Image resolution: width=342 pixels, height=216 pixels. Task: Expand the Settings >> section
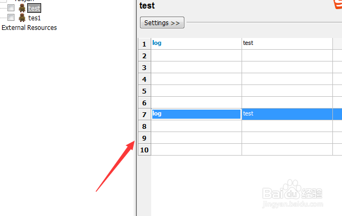coord(162,23)
